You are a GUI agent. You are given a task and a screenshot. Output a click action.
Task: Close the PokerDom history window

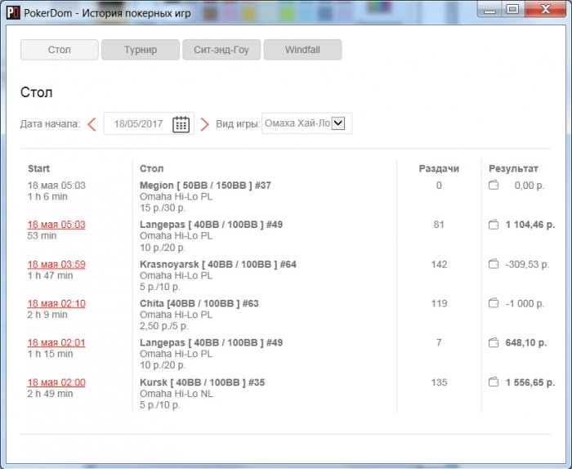click(x=545, y=9)
